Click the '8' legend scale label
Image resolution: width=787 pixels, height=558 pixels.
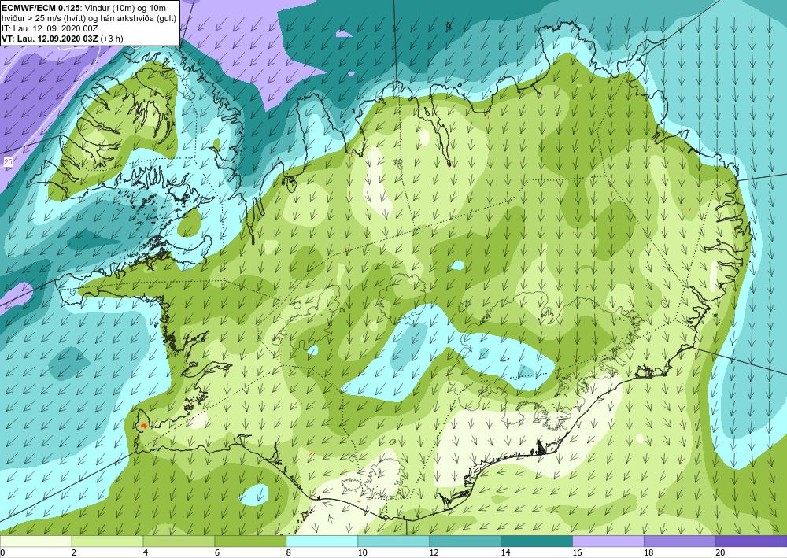[289, 552]
